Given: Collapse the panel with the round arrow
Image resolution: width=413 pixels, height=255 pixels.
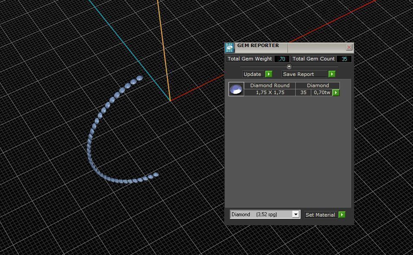Looking at the screenshot, I should click(x=289, y=66).
